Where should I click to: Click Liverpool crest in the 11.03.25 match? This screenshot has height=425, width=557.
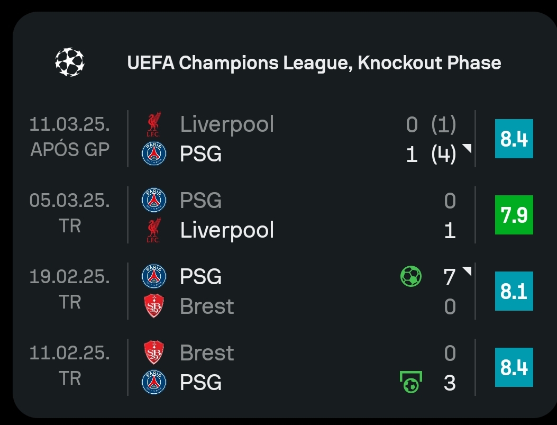coord(154,124)
